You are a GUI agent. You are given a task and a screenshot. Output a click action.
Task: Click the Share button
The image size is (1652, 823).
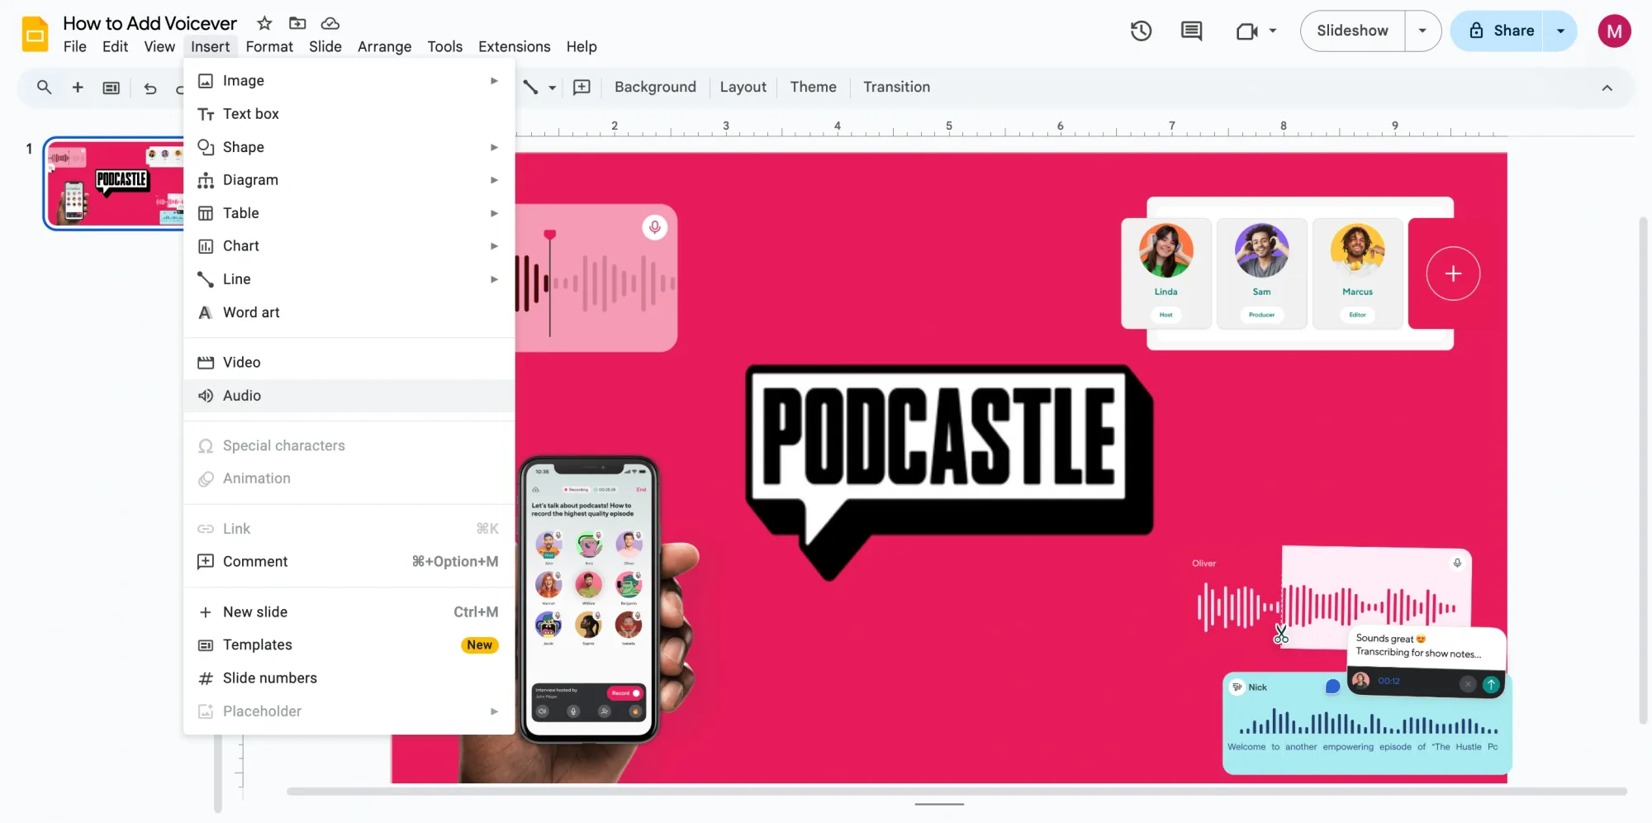(1510, 31)
